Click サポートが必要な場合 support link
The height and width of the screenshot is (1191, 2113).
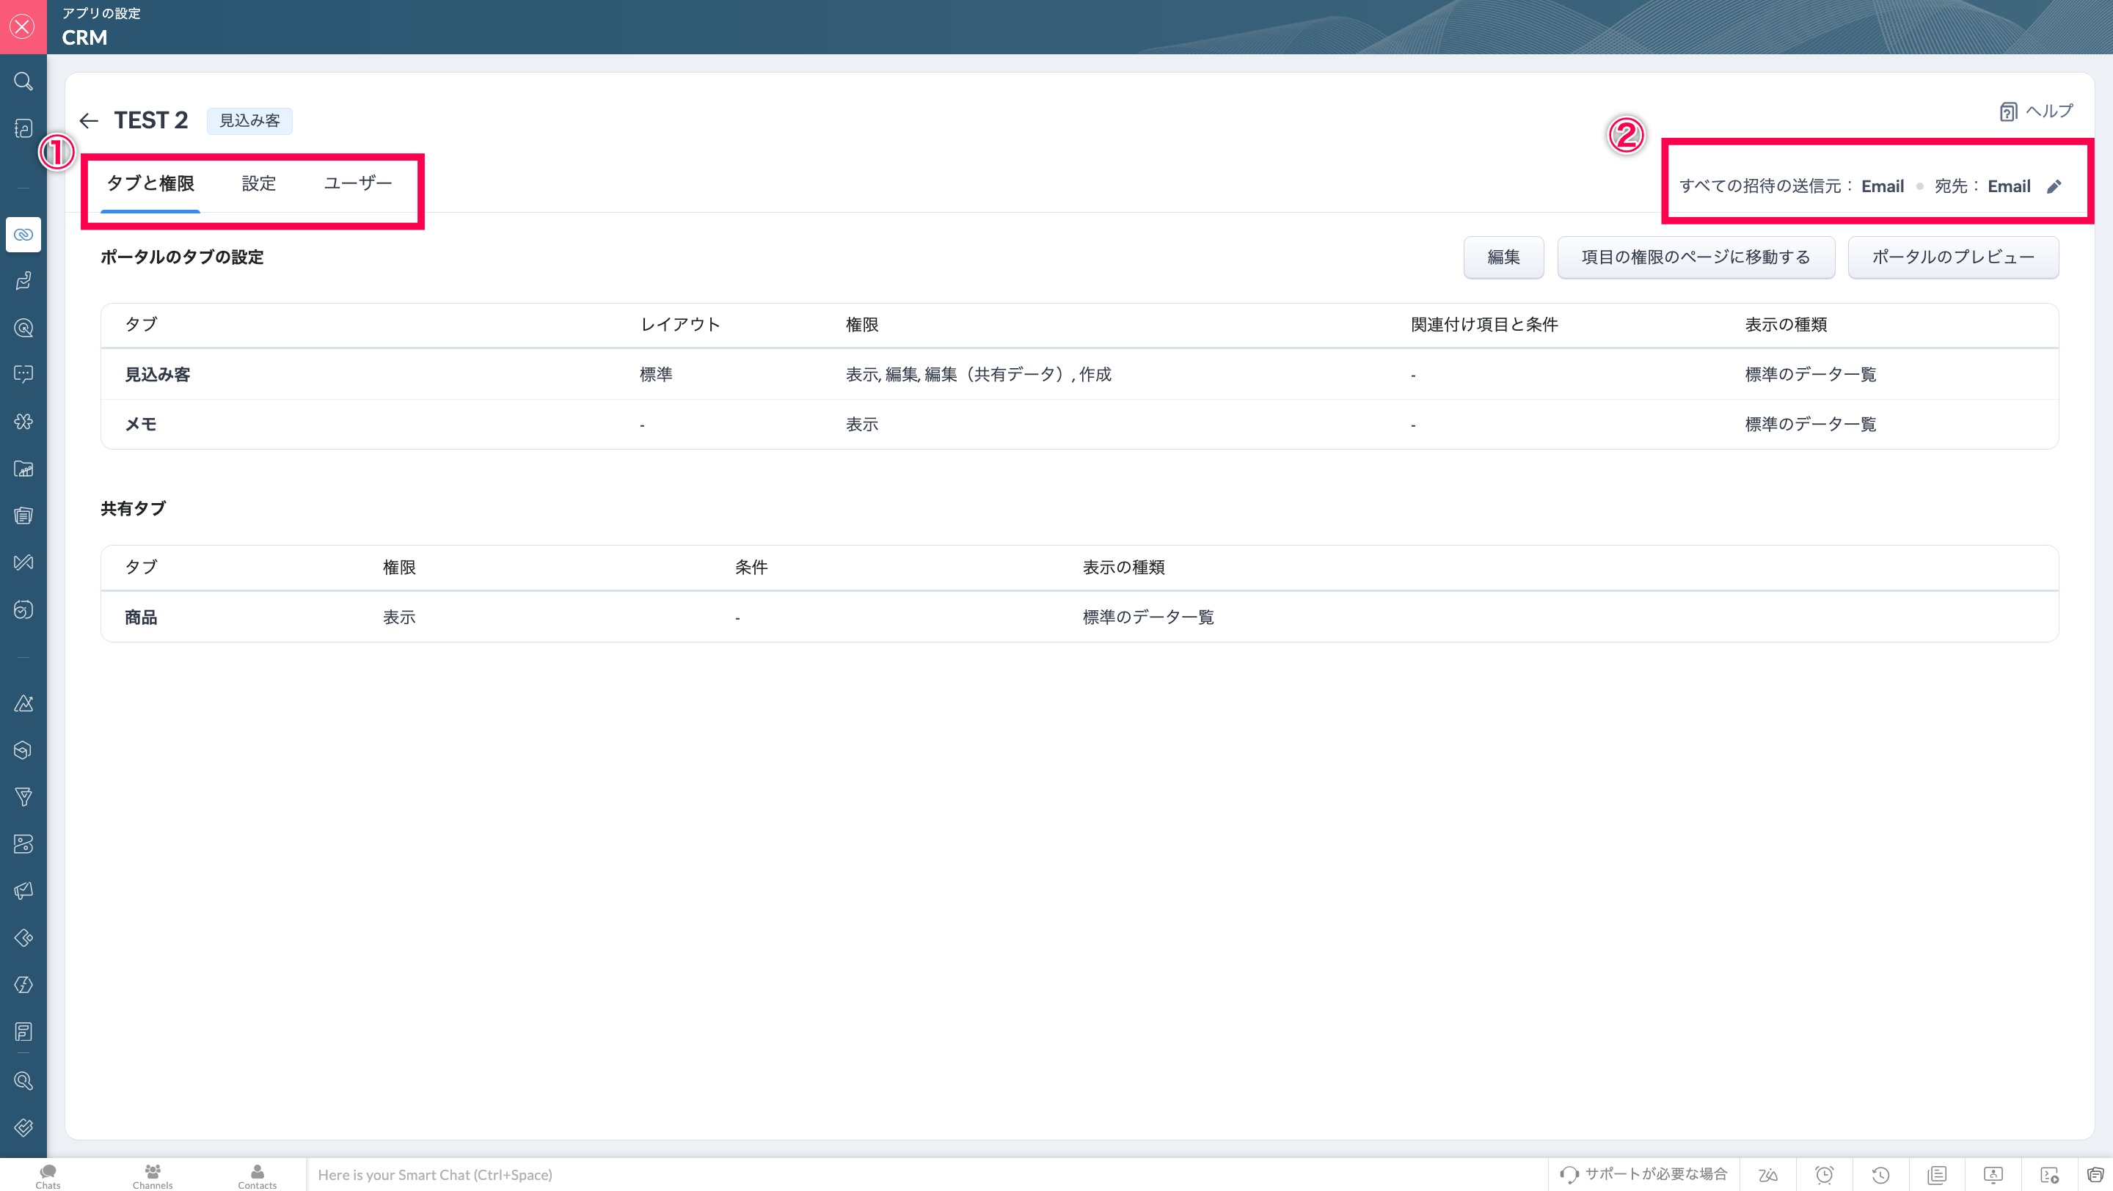click(1643, 1174)
